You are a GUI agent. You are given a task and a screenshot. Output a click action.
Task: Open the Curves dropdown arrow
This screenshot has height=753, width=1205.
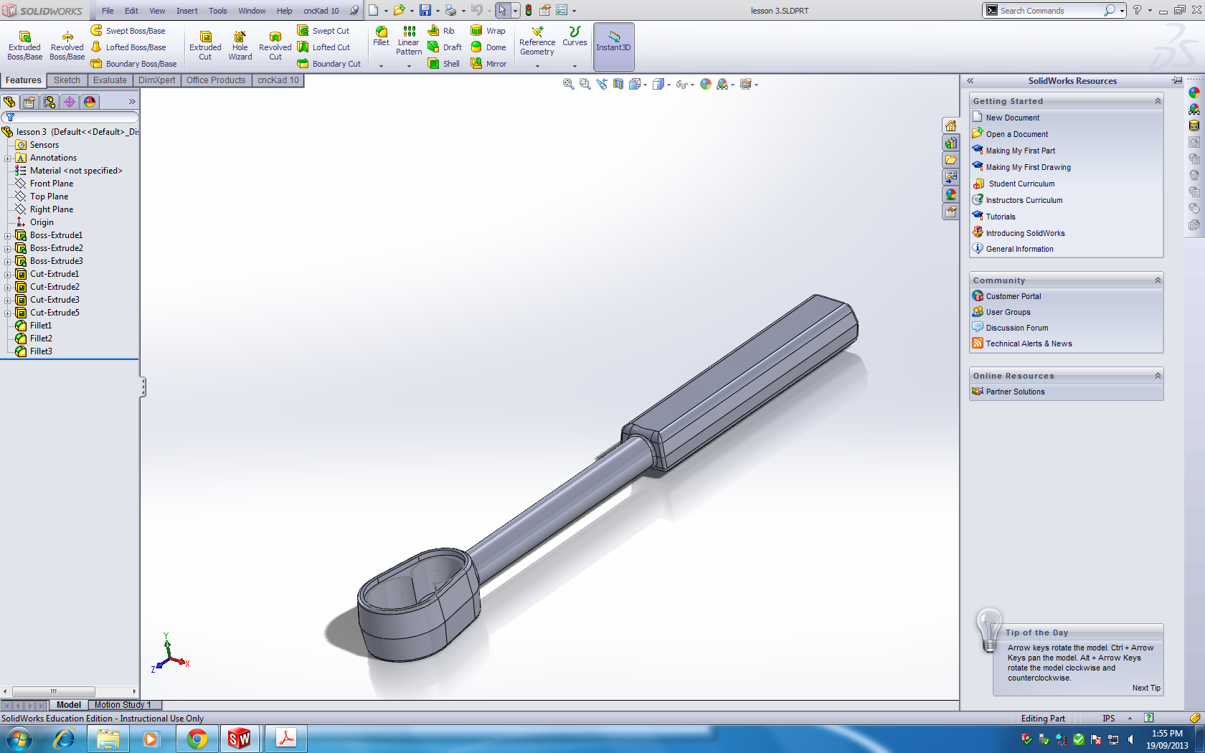tap(575, 66)
